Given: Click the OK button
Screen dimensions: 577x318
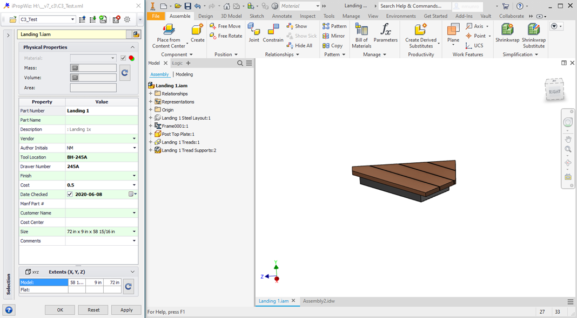Looking at the screenshot, I should coord(60,310).
